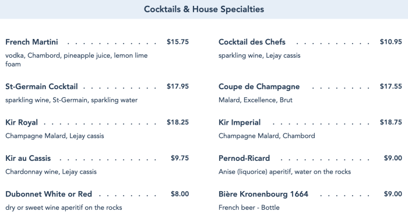Open the St-Germain Cocktail entry
The height and width of the screenshot is (218, 408).
click(41, 86)
